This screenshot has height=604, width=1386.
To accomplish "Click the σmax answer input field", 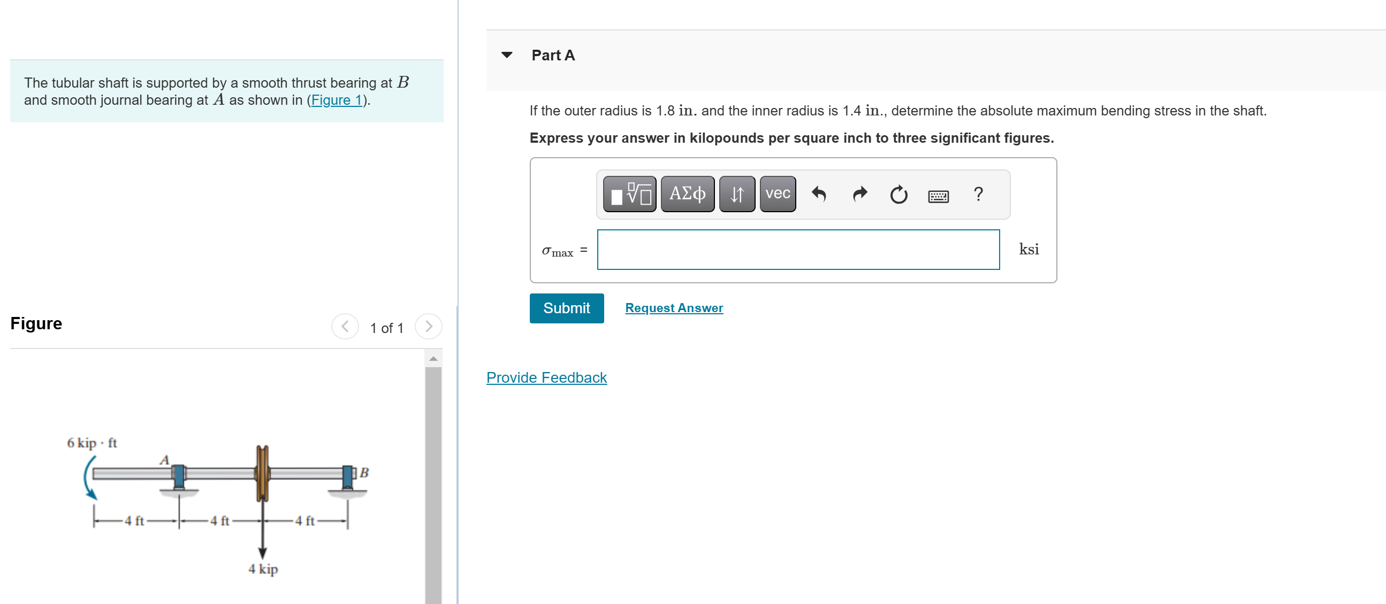I will pyautogui.click(x=798, y=250).
